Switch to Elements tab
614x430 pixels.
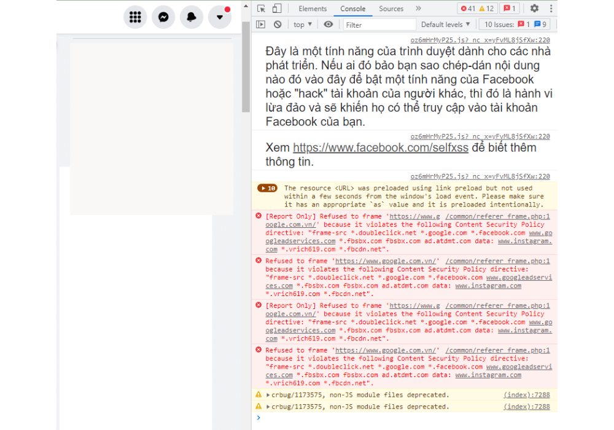point(313,9)
